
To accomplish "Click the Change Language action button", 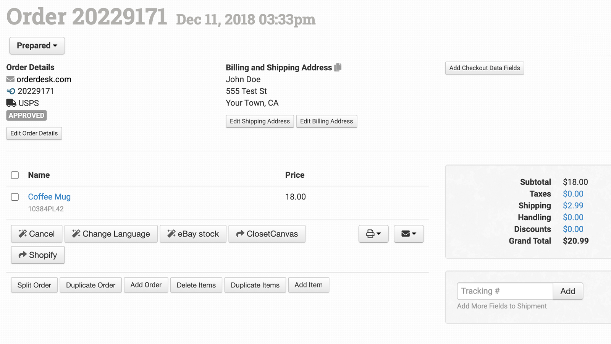I will (x=111, y=234).
